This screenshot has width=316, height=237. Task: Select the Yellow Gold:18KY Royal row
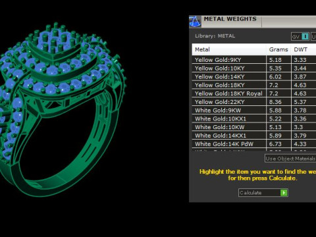[x=254, y=93]
